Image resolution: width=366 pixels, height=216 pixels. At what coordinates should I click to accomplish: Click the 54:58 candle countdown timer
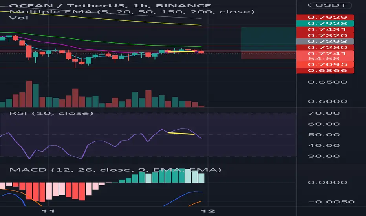pos(324,59)
